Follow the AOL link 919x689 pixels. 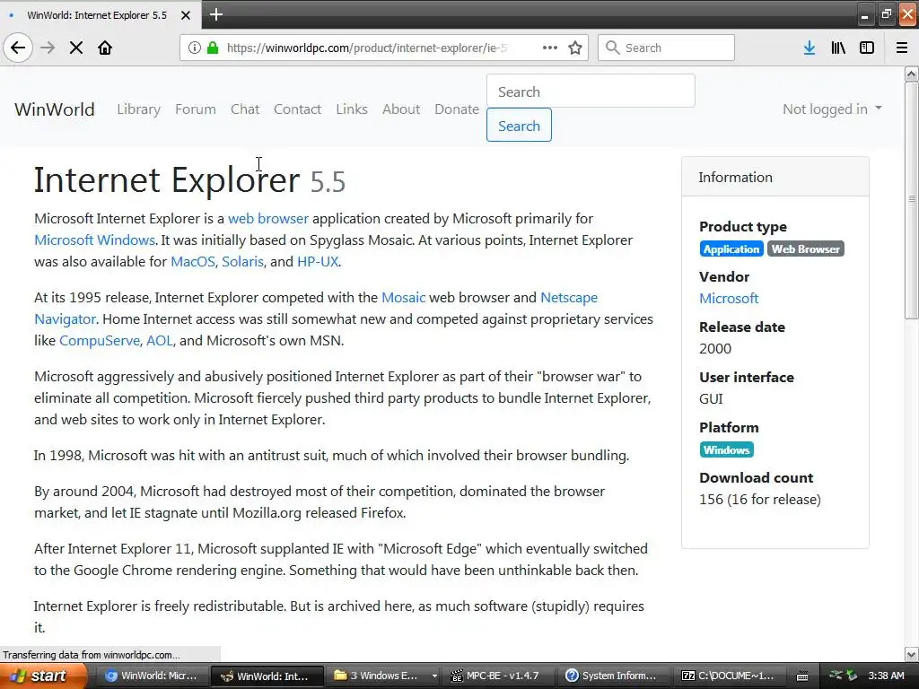tap(160, 340)
